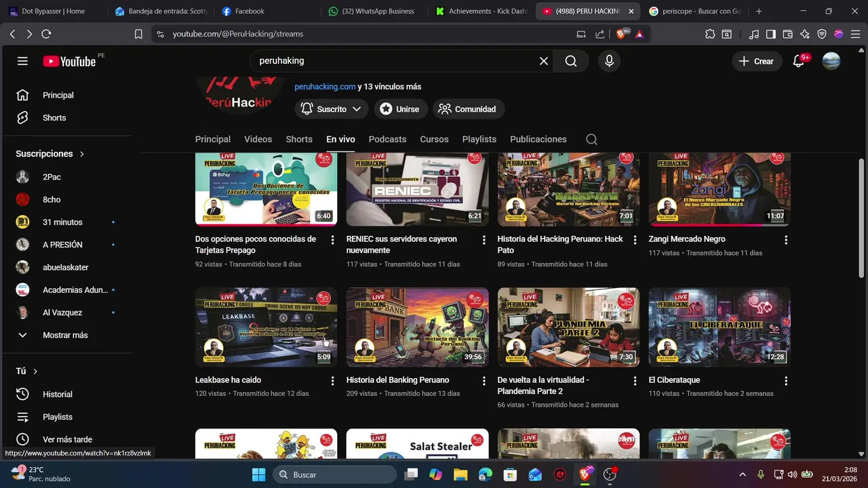This screenshot has height=488, width=868.
Task: Play the Historia del Banking Peruano thumbnail
Action: [x=417, y=327]
